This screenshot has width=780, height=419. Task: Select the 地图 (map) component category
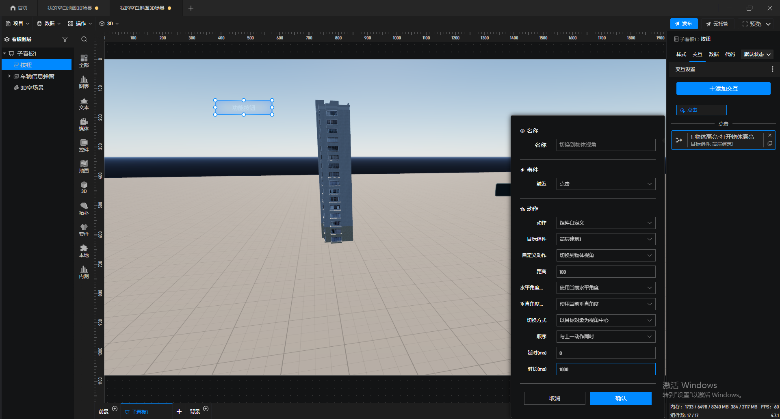(84, 166)
